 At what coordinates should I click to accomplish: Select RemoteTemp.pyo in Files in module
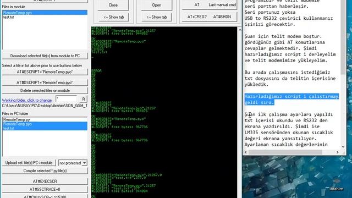pos(45,13)
